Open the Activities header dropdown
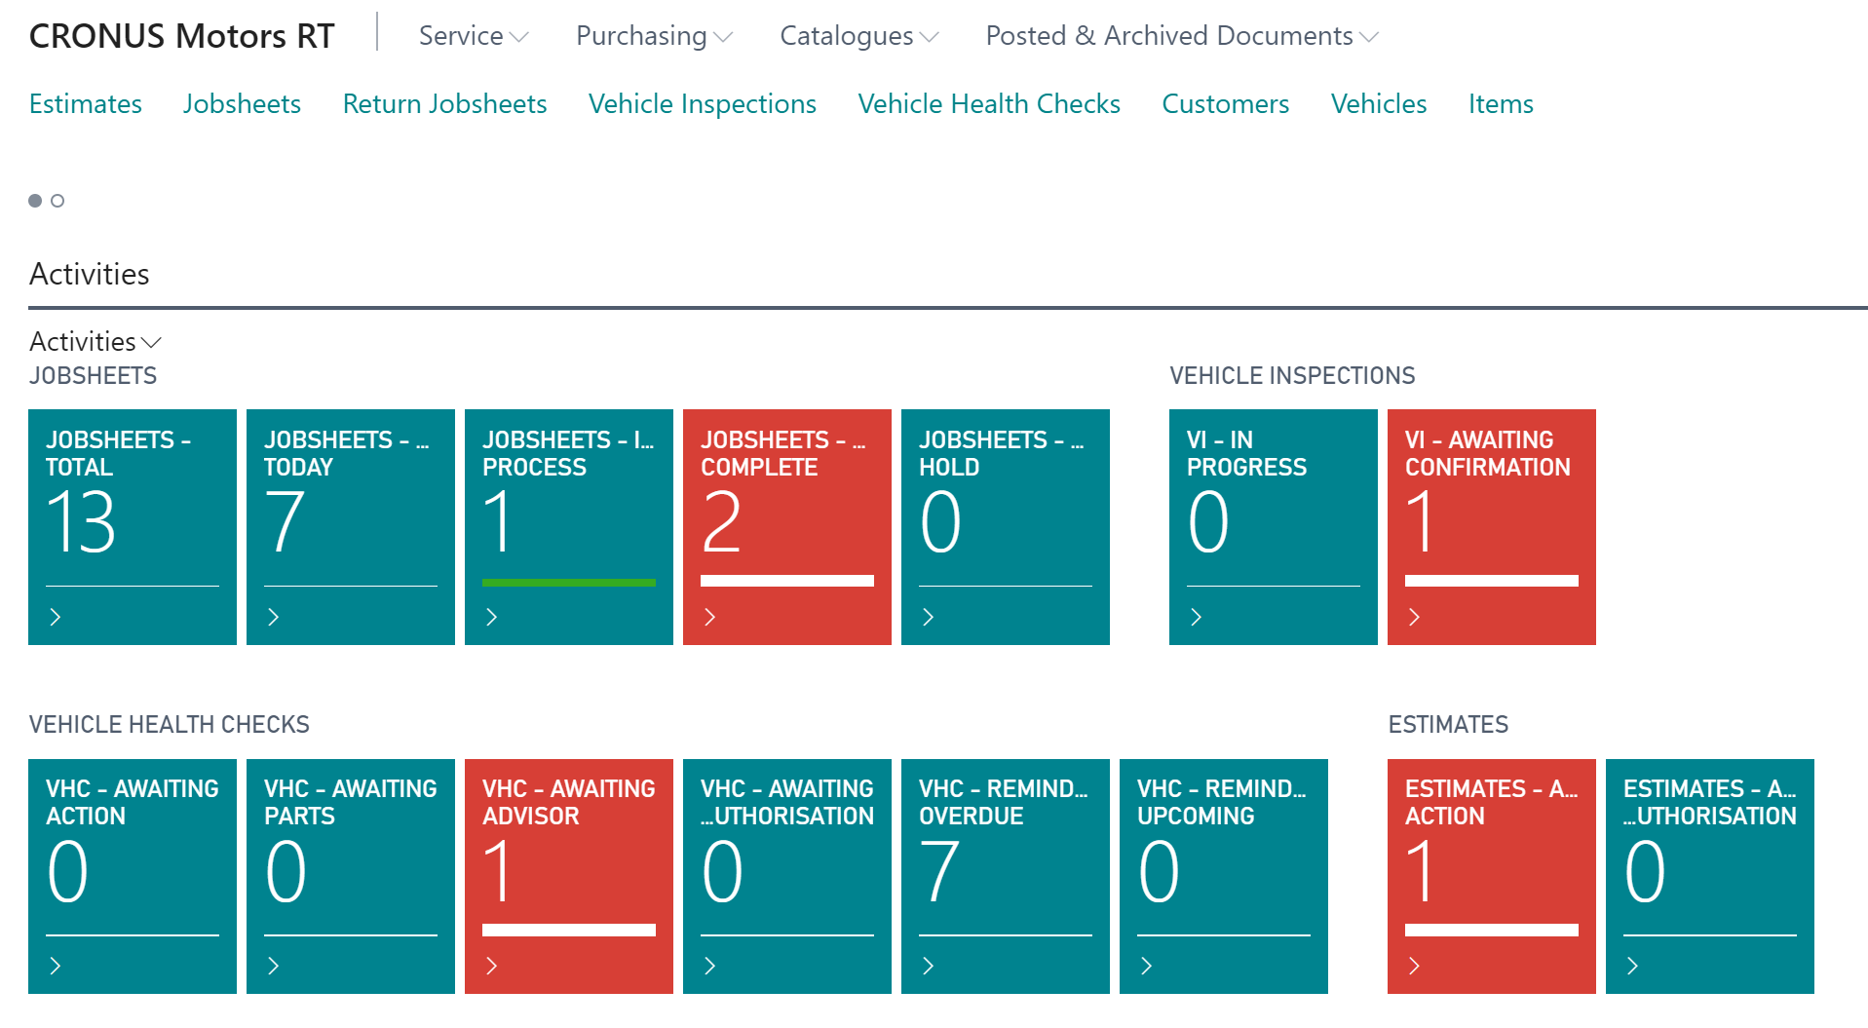Image resolution: width=1868 pixels, height=1028 pixels. pyautogui.click(x=95, y=342)
